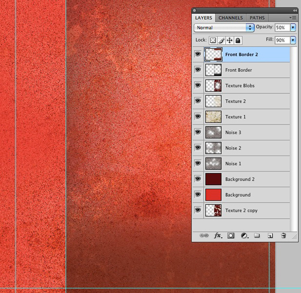Create new fill or adjustment layer
The height and width of the screenshot is (293, 301).
pyautogui.click(x=244, y=236)
